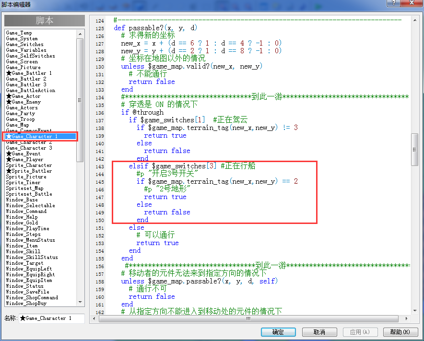Select the starred Game_Actor script
Viewport: 424px width, 341px height.
pyautogui.click(x=23, y=96)
